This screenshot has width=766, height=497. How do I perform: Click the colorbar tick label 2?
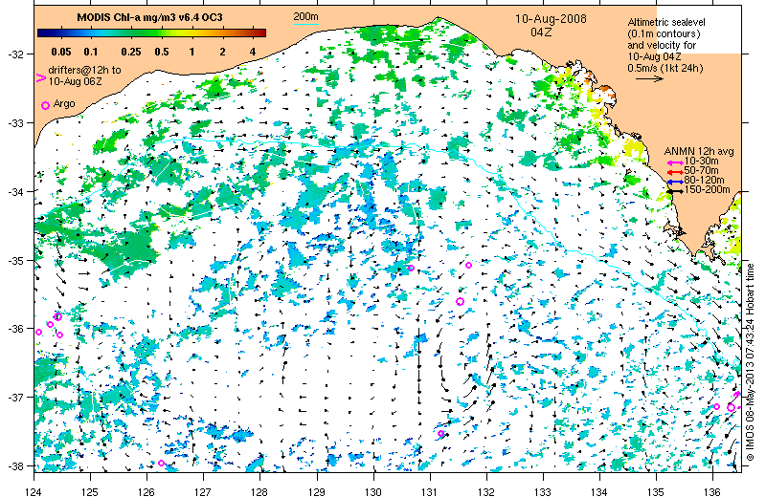[222, 52]
